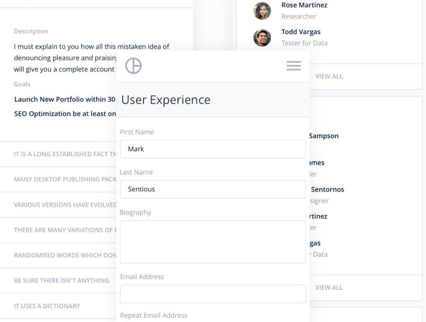Screen dimensions: 426x322
Task: Focus the Last Name field containing Sentious
Action: [x=213, y=189]
